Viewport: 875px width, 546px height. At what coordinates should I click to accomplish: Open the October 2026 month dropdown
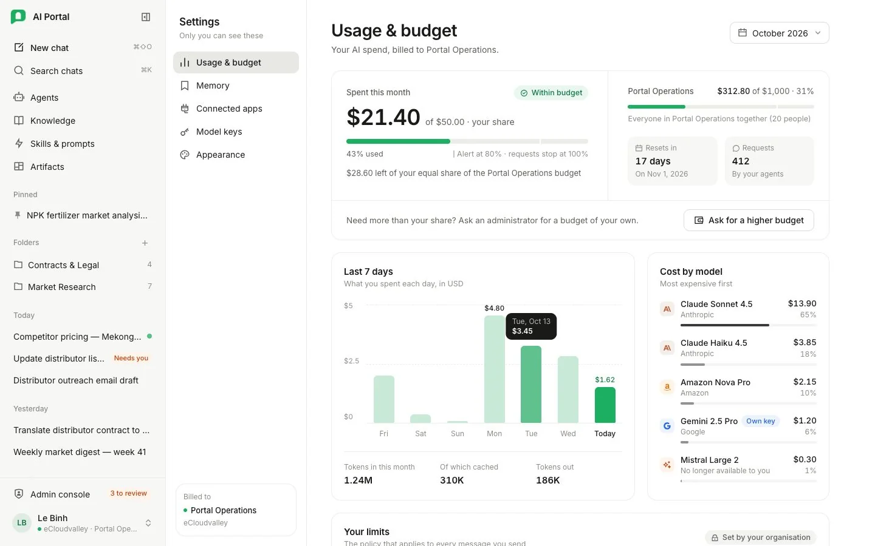780,33
